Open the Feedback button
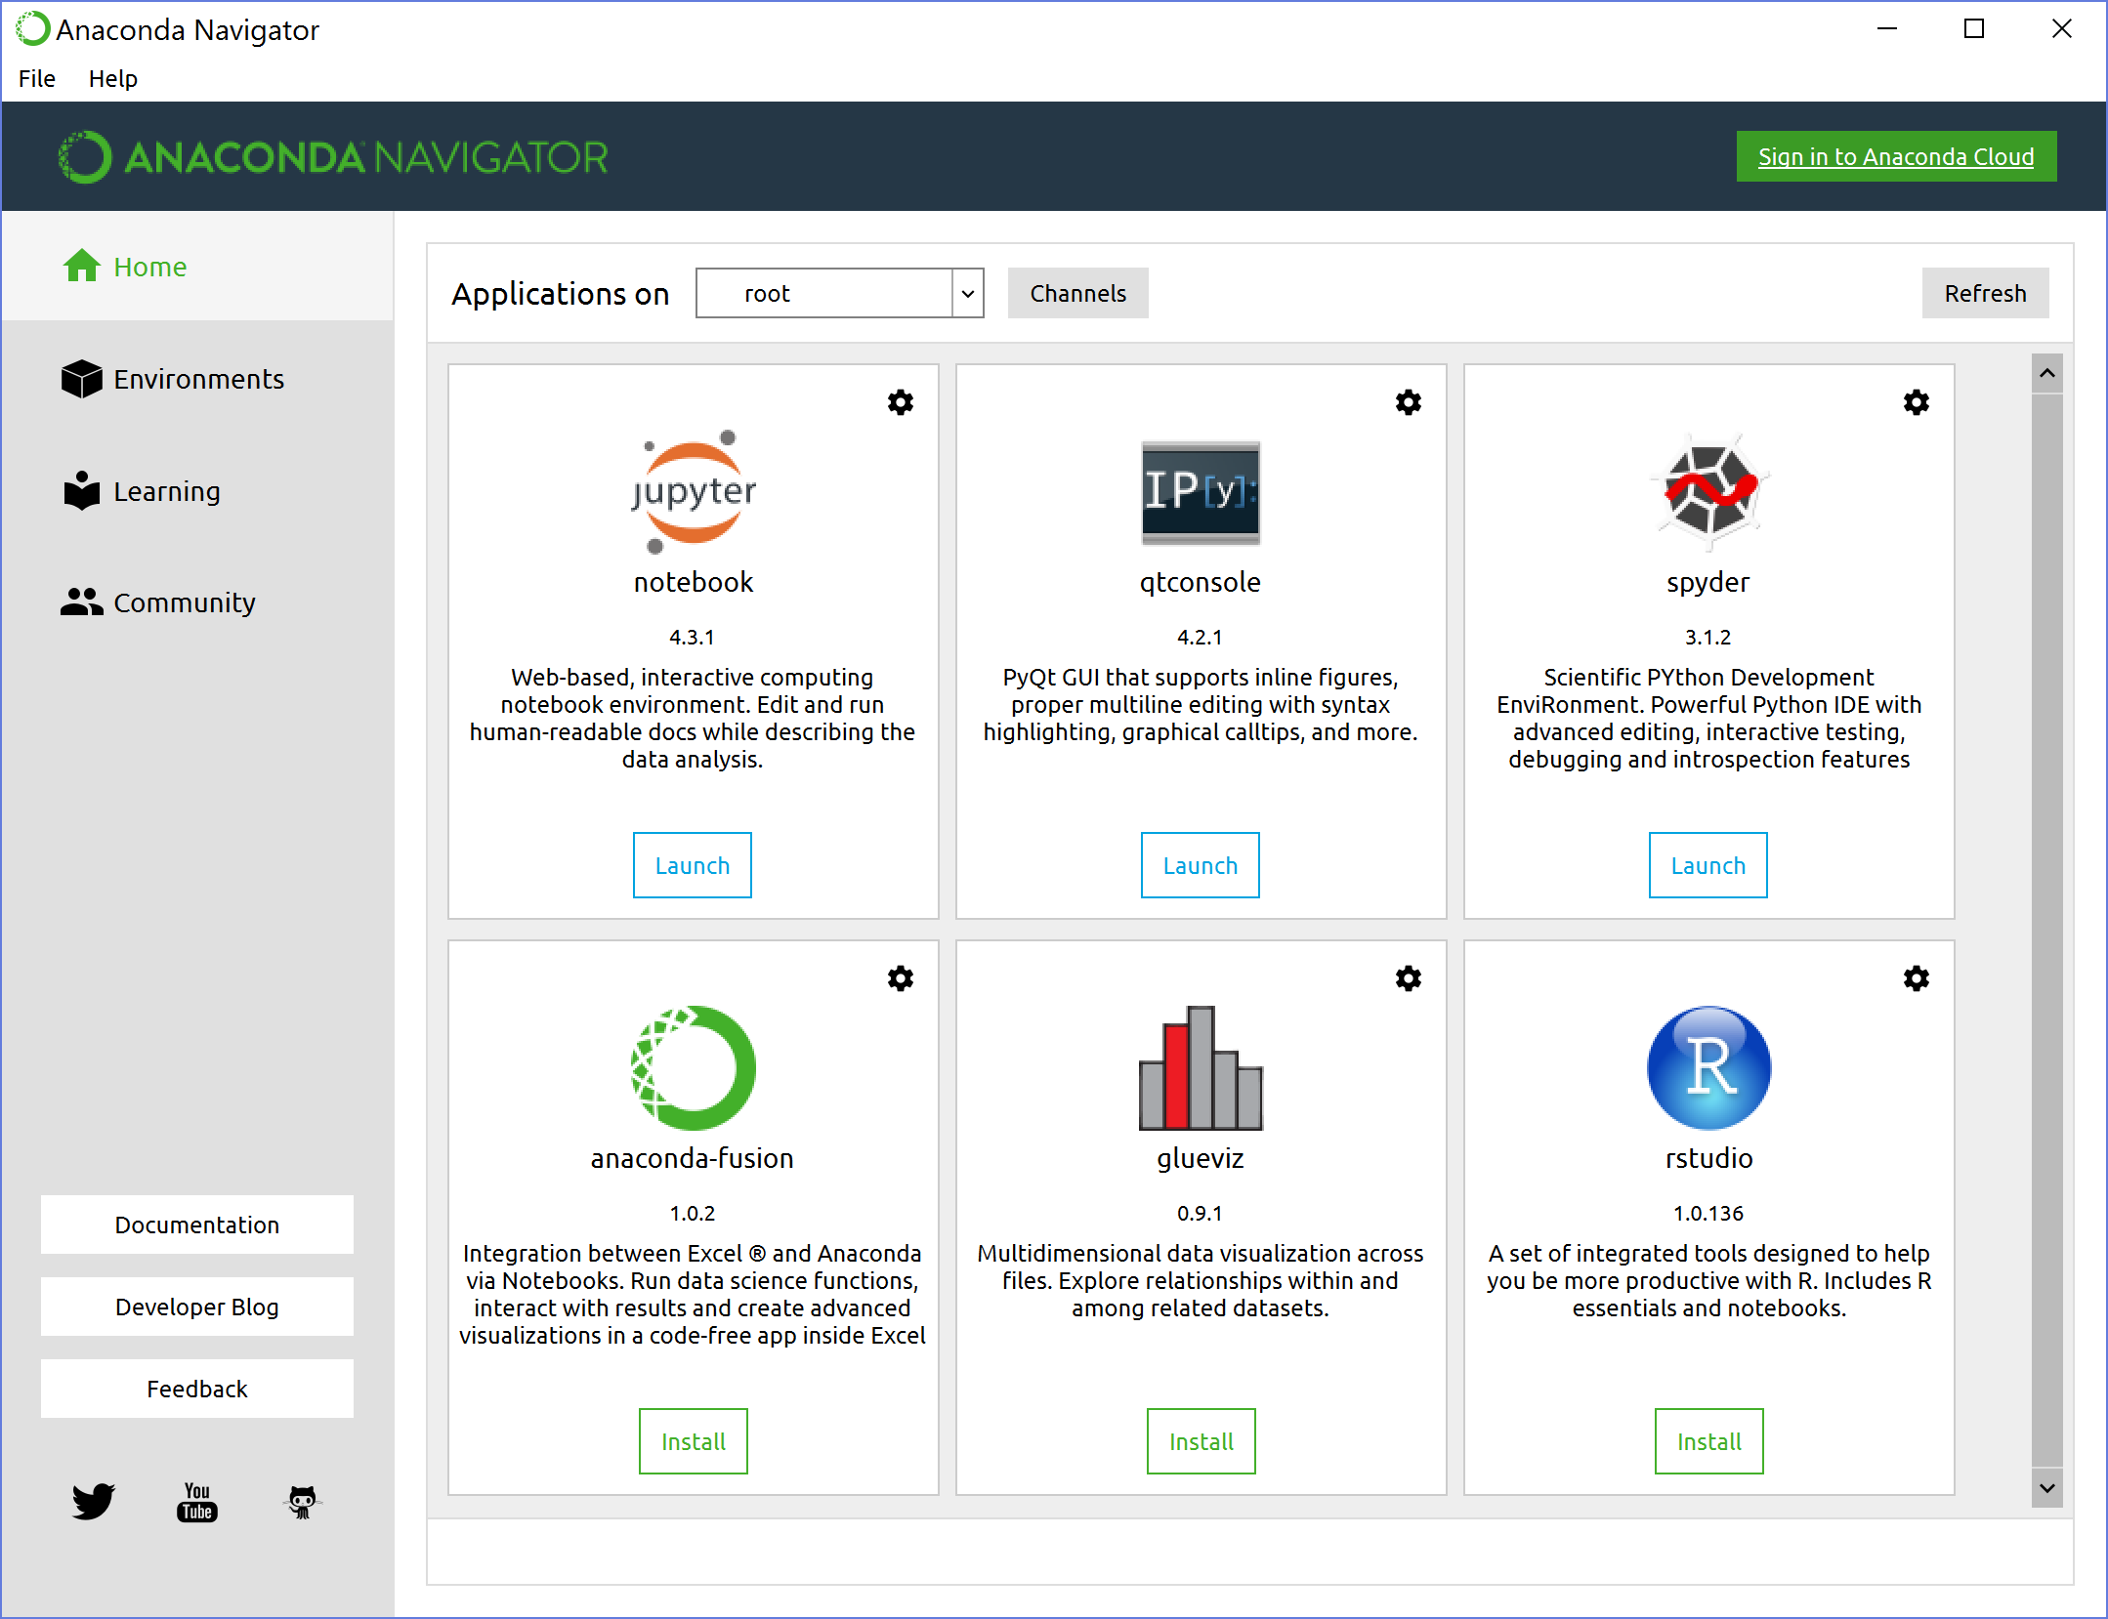Viewport: 2108px width, 1619px height. click(x=197, y=1389)
